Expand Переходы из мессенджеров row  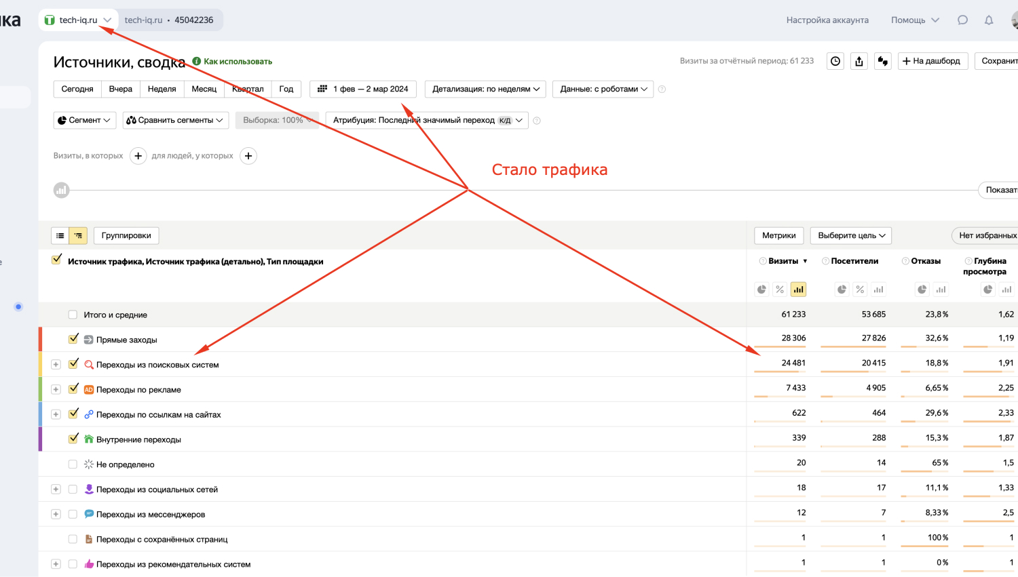point(56,515)
